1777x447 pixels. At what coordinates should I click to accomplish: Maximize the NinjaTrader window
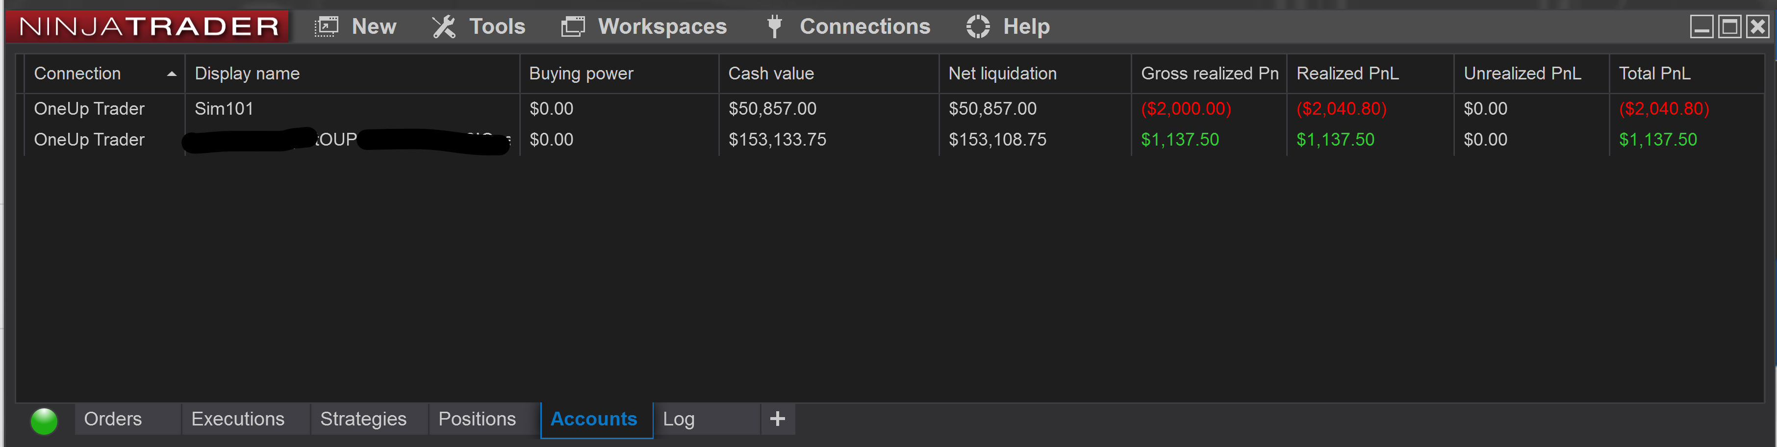pos(1729,27)
